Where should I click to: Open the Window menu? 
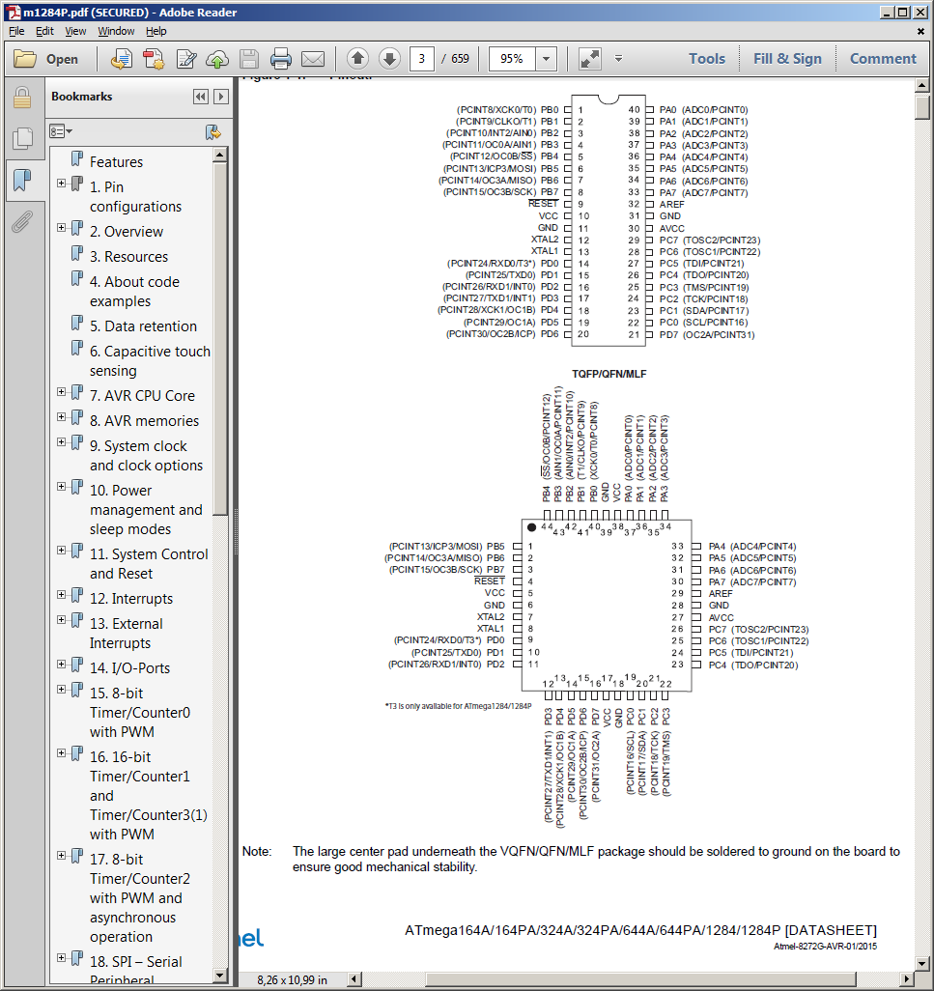(116, 31)
